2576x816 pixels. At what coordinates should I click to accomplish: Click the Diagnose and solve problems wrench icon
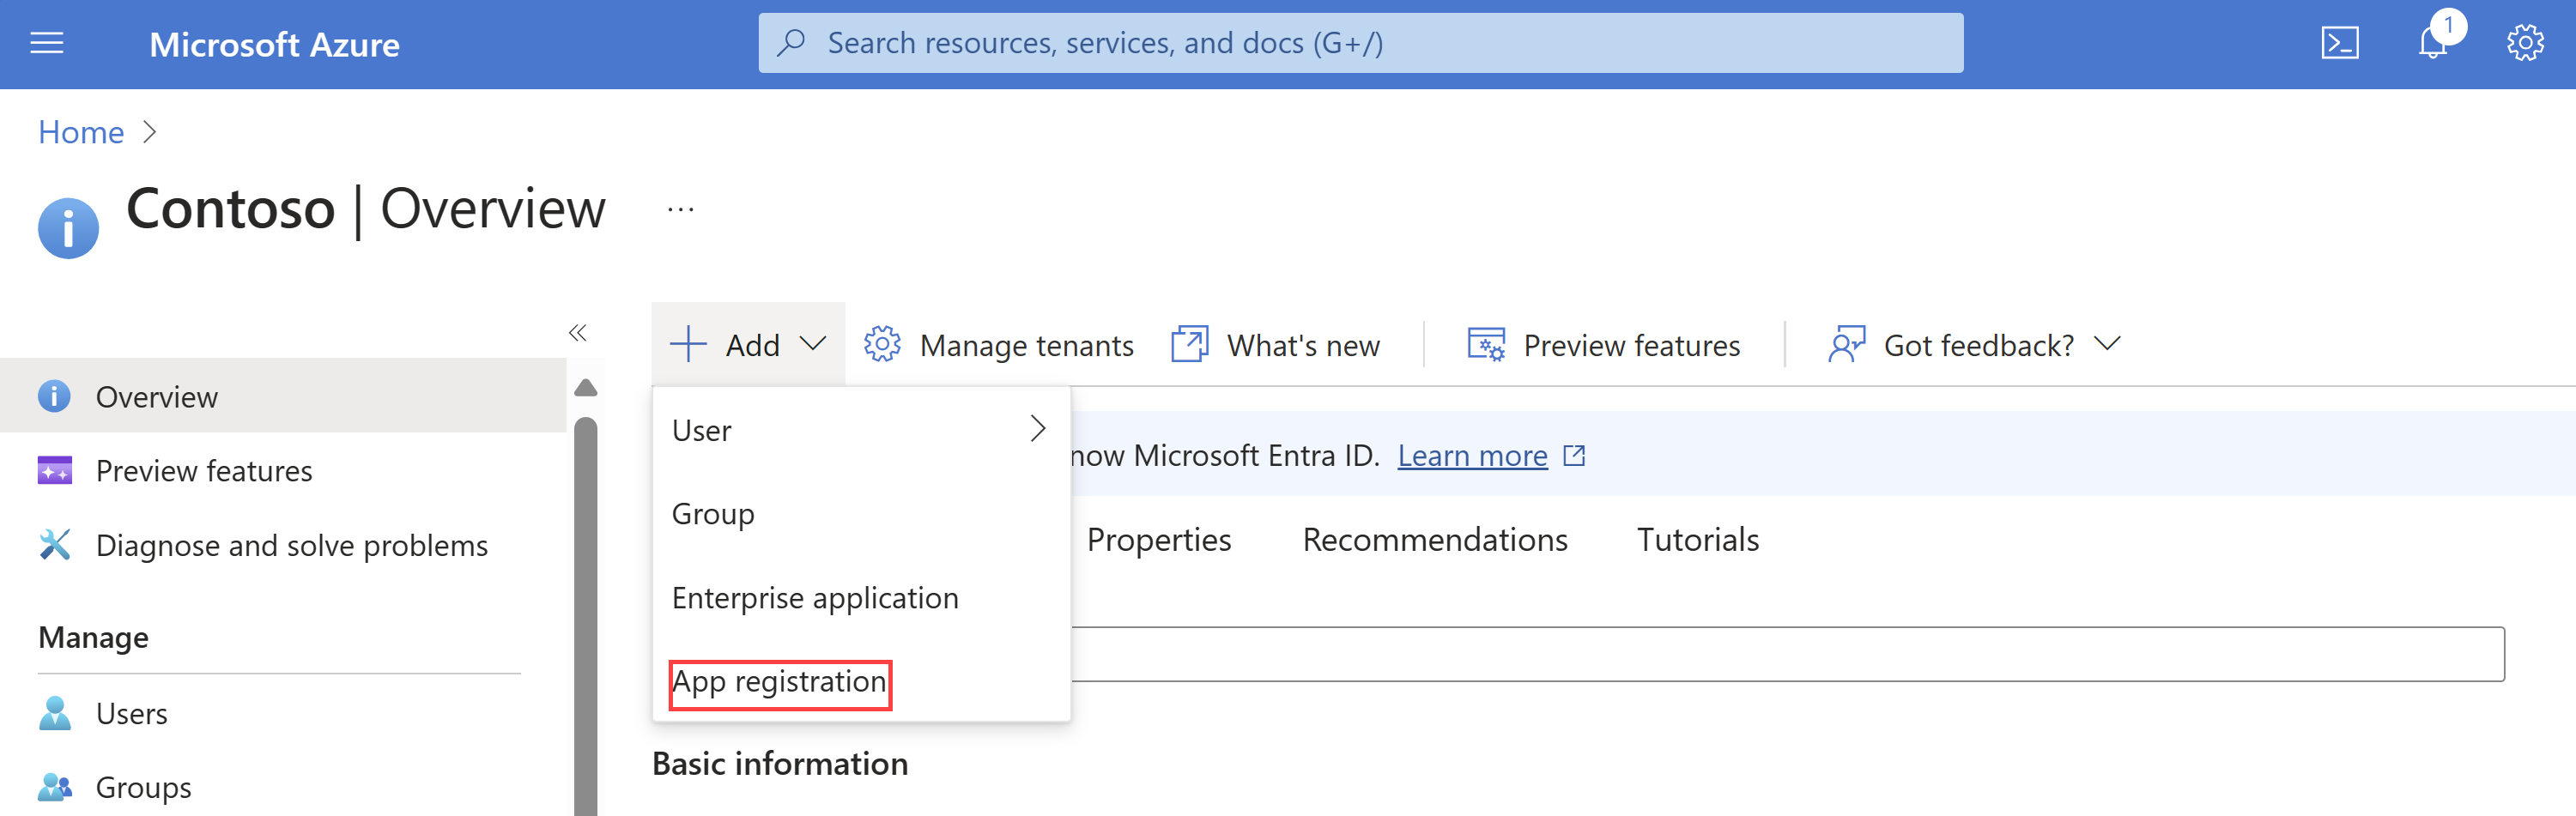point(55,545)
